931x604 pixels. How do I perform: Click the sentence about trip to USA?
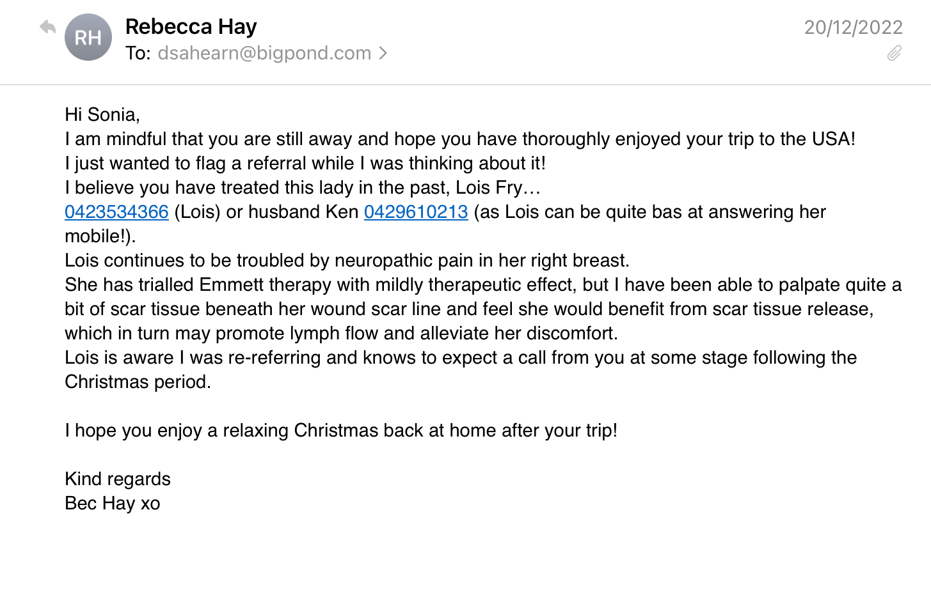pyautogui.click(x=459, y=139)
